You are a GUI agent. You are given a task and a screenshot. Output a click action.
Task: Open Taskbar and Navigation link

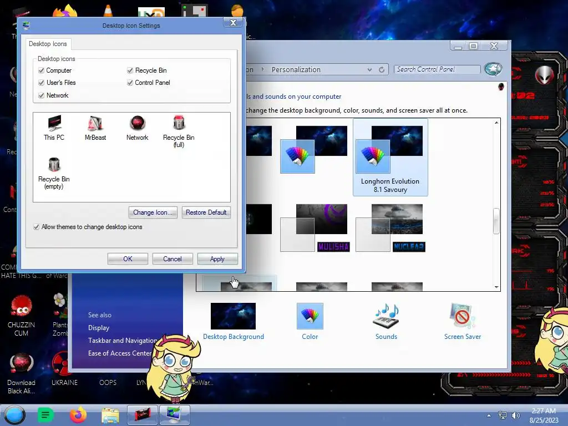click(x=123, y=341)
